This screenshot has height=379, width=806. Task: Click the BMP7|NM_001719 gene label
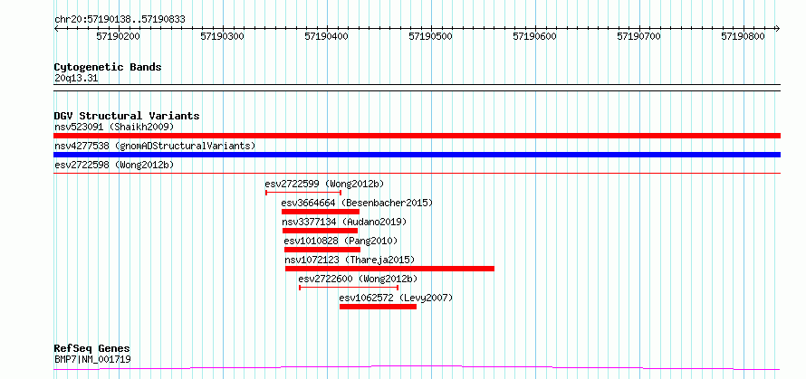click(x=92, y=359)
